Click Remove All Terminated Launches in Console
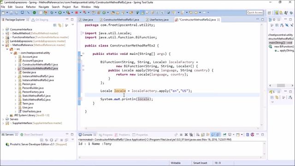 (x=191, y=135)
